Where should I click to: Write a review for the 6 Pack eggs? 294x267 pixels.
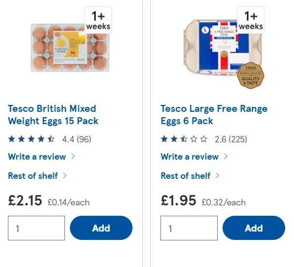[x=190, y=157]
